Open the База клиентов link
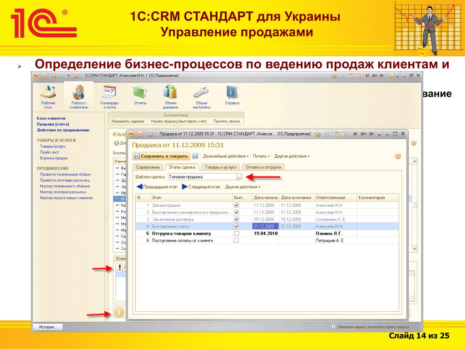Image resolution: width=465 pixels, height=349 pixels. coord(51,118)
